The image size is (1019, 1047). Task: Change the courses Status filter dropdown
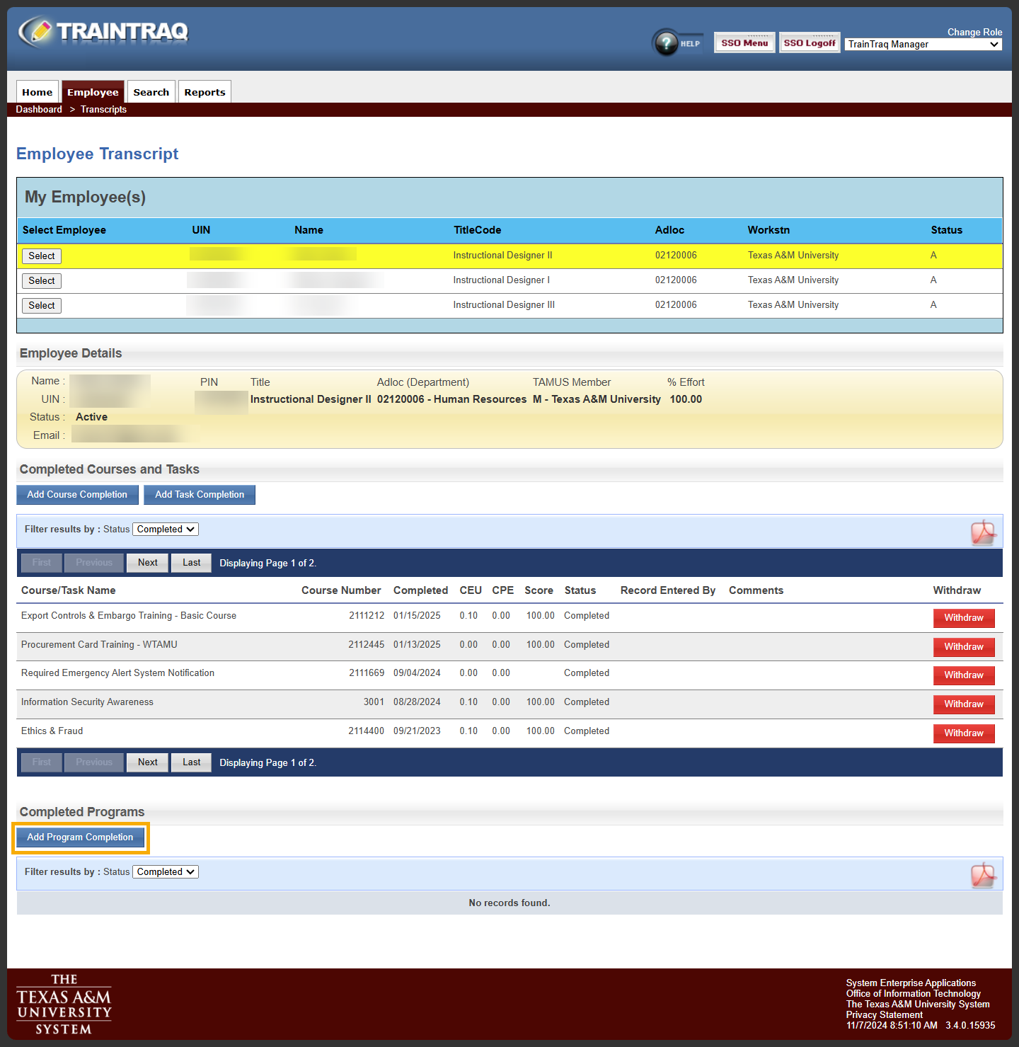(x=165, y=529)
